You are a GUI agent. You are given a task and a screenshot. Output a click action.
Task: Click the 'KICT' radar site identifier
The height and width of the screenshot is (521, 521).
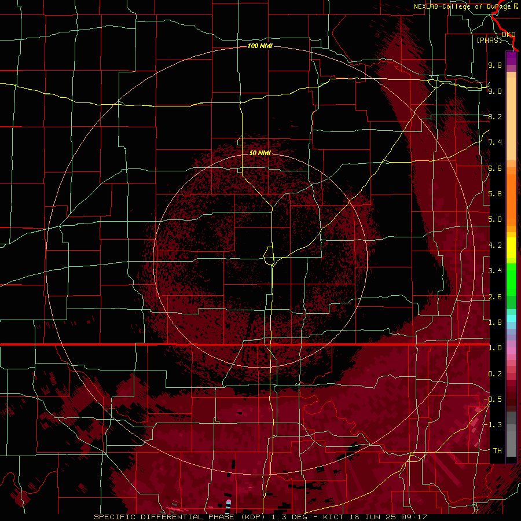[334, 517]
